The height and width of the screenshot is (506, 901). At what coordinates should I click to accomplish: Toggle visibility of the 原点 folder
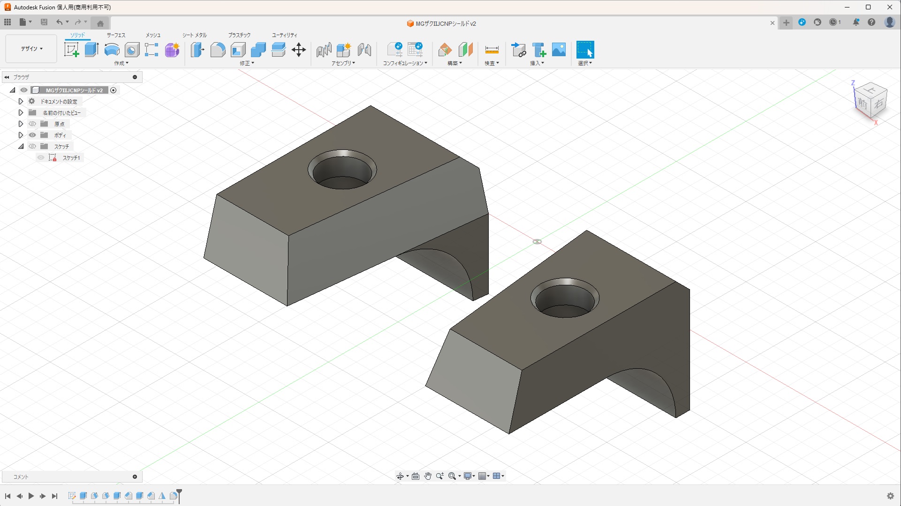click(x=32, y=124)
